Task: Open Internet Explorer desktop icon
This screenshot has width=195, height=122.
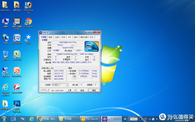Action: (x=6, y=90)
